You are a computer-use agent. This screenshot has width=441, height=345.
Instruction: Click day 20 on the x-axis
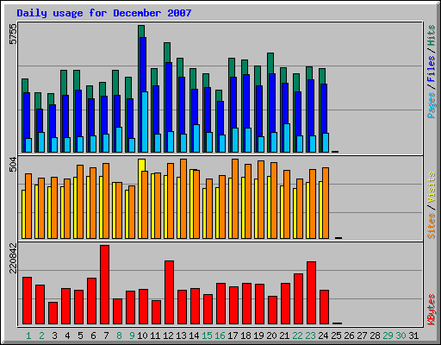coord(271,336)
